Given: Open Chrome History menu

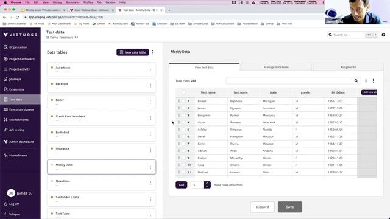Looking at the screenshot, I should click(x=57, y=2).
